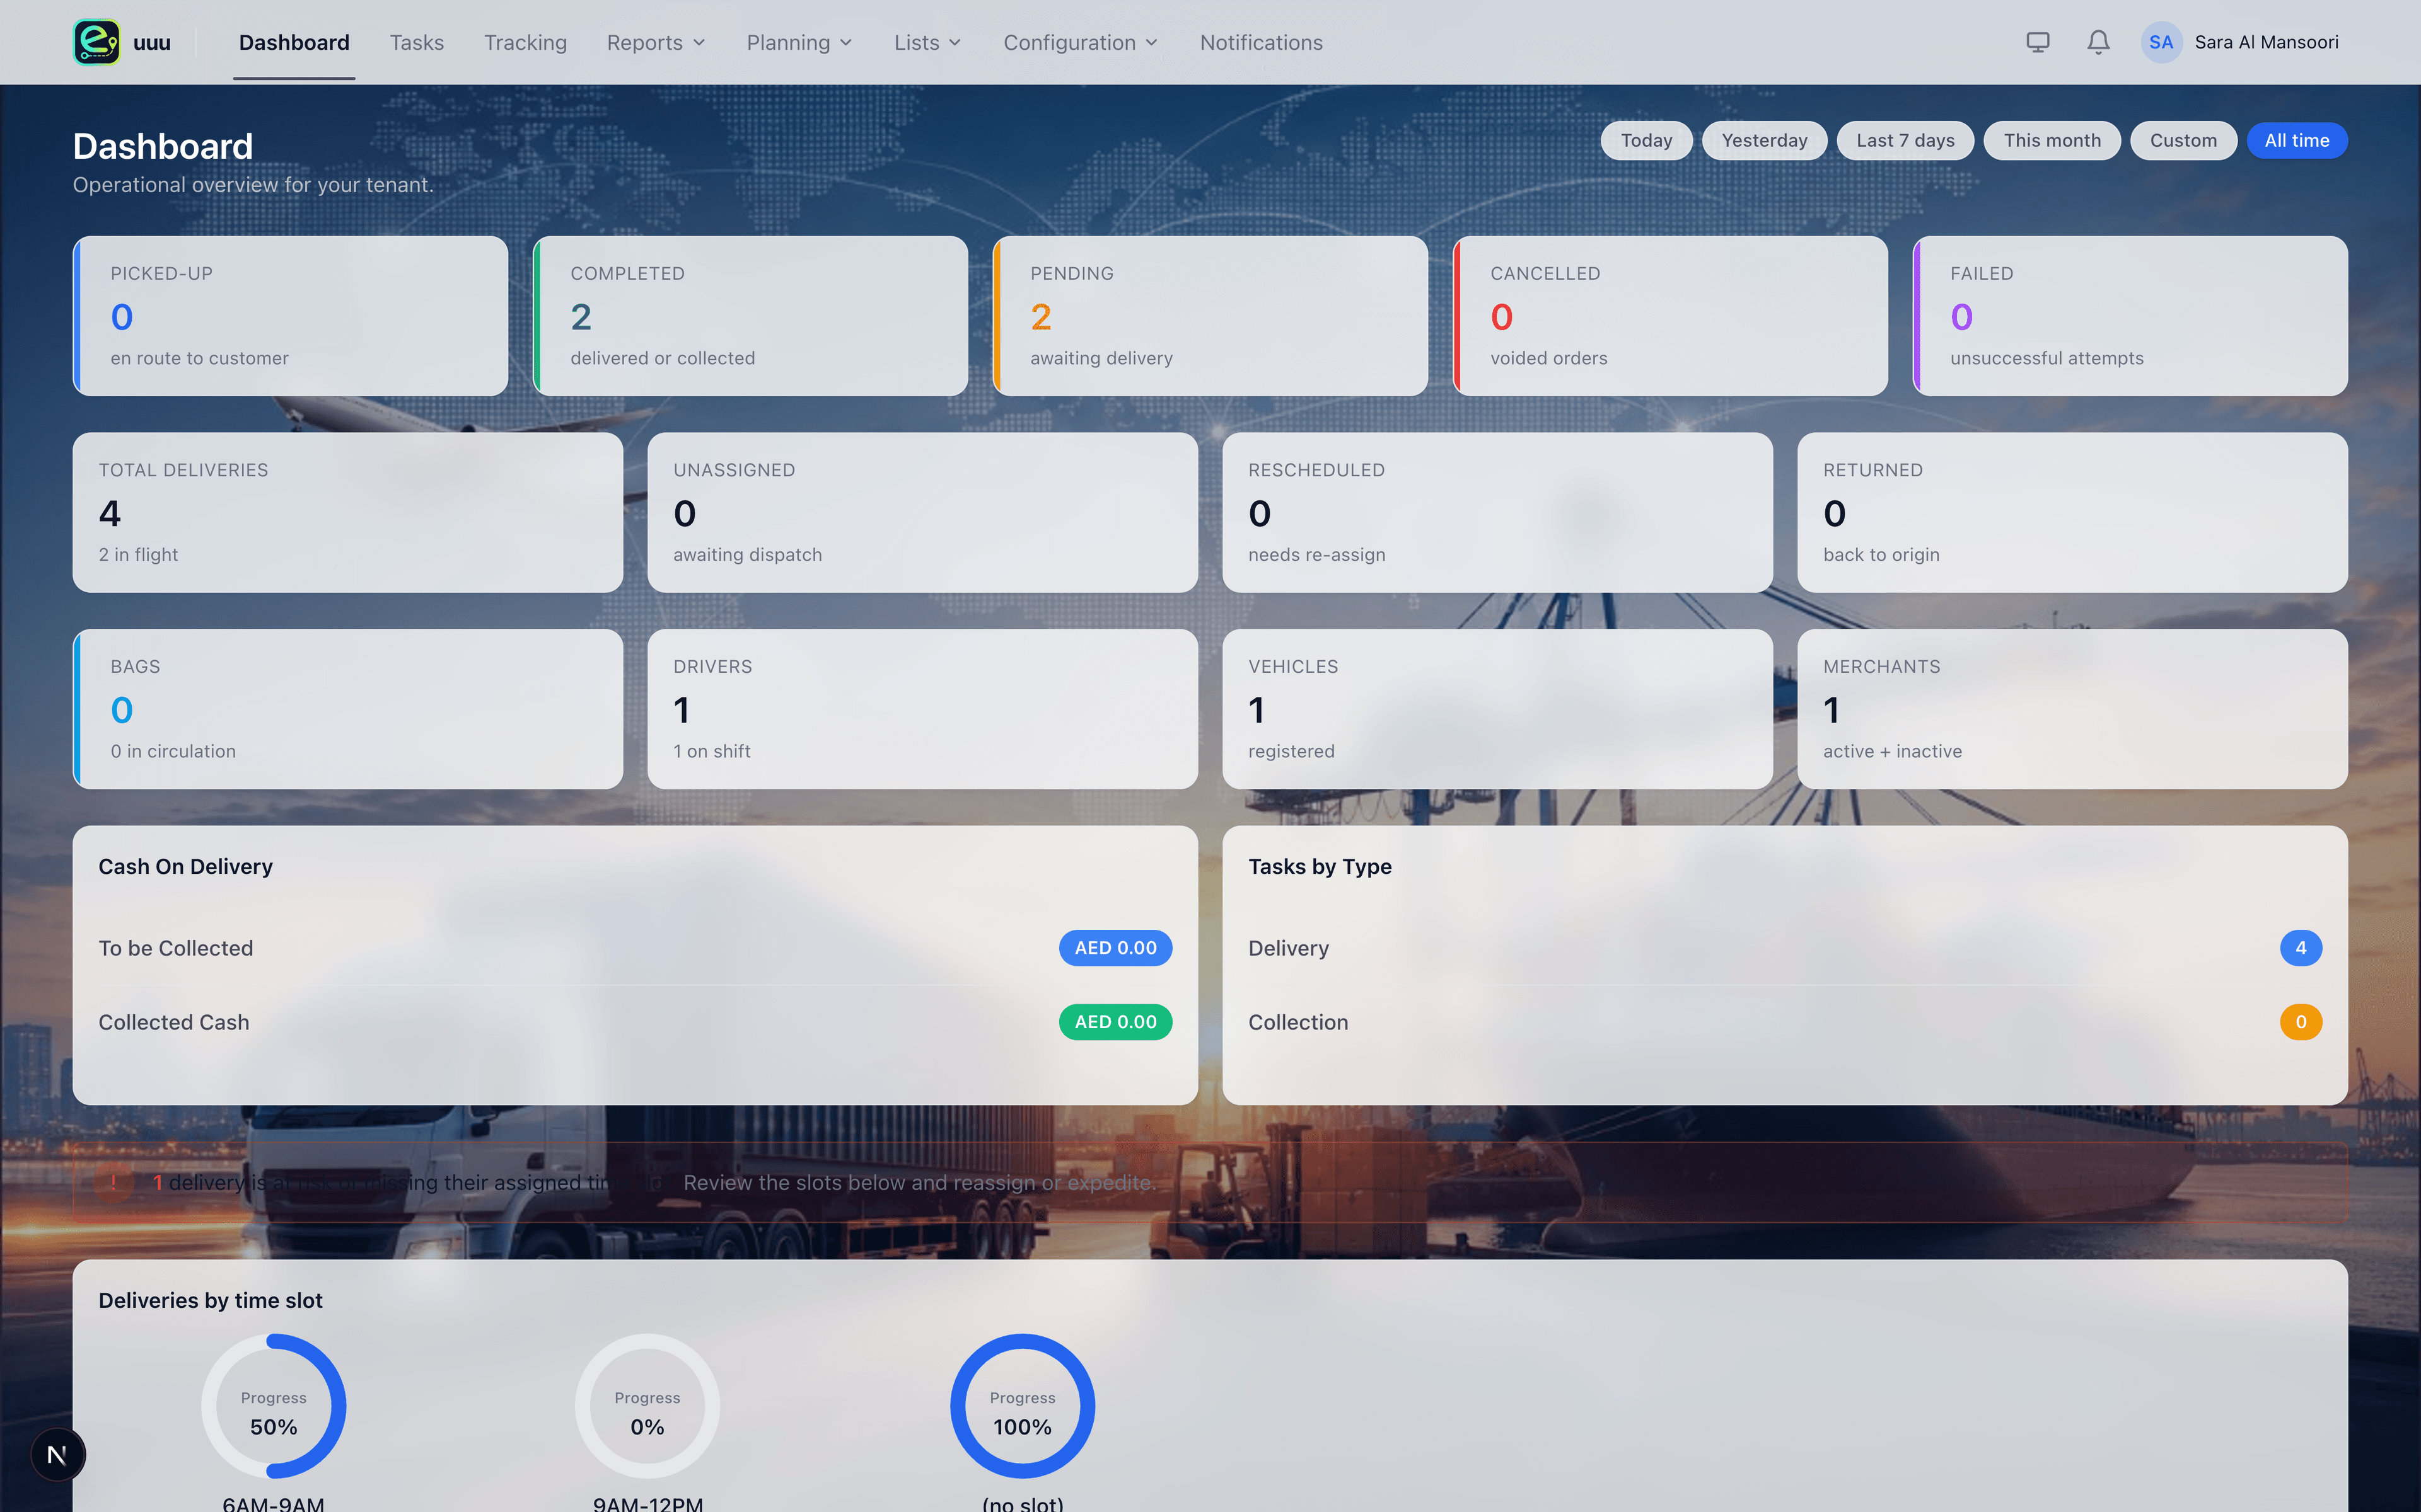Filter dashboard by Yesterday
Image resolution: width=2421 pixels, height=1512 pixels.
click(1763, 140)
